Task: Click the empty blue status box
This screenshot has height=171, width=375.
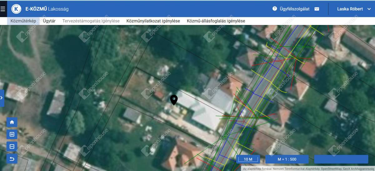Action: [x=341, y=159]
